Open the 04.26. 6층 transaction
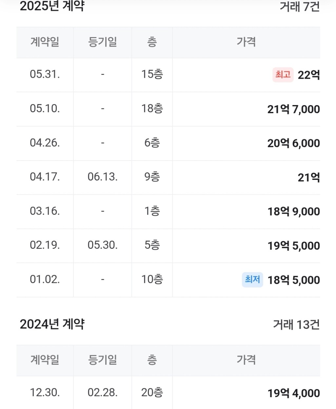 pyautogui.click(x=168, y=143)
